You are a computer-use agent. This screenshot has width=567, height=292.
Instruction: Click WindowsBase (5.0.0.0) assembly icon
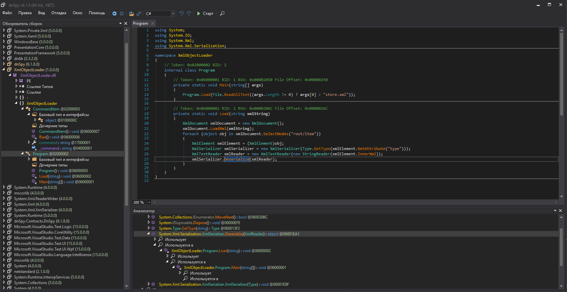(10, 42)
